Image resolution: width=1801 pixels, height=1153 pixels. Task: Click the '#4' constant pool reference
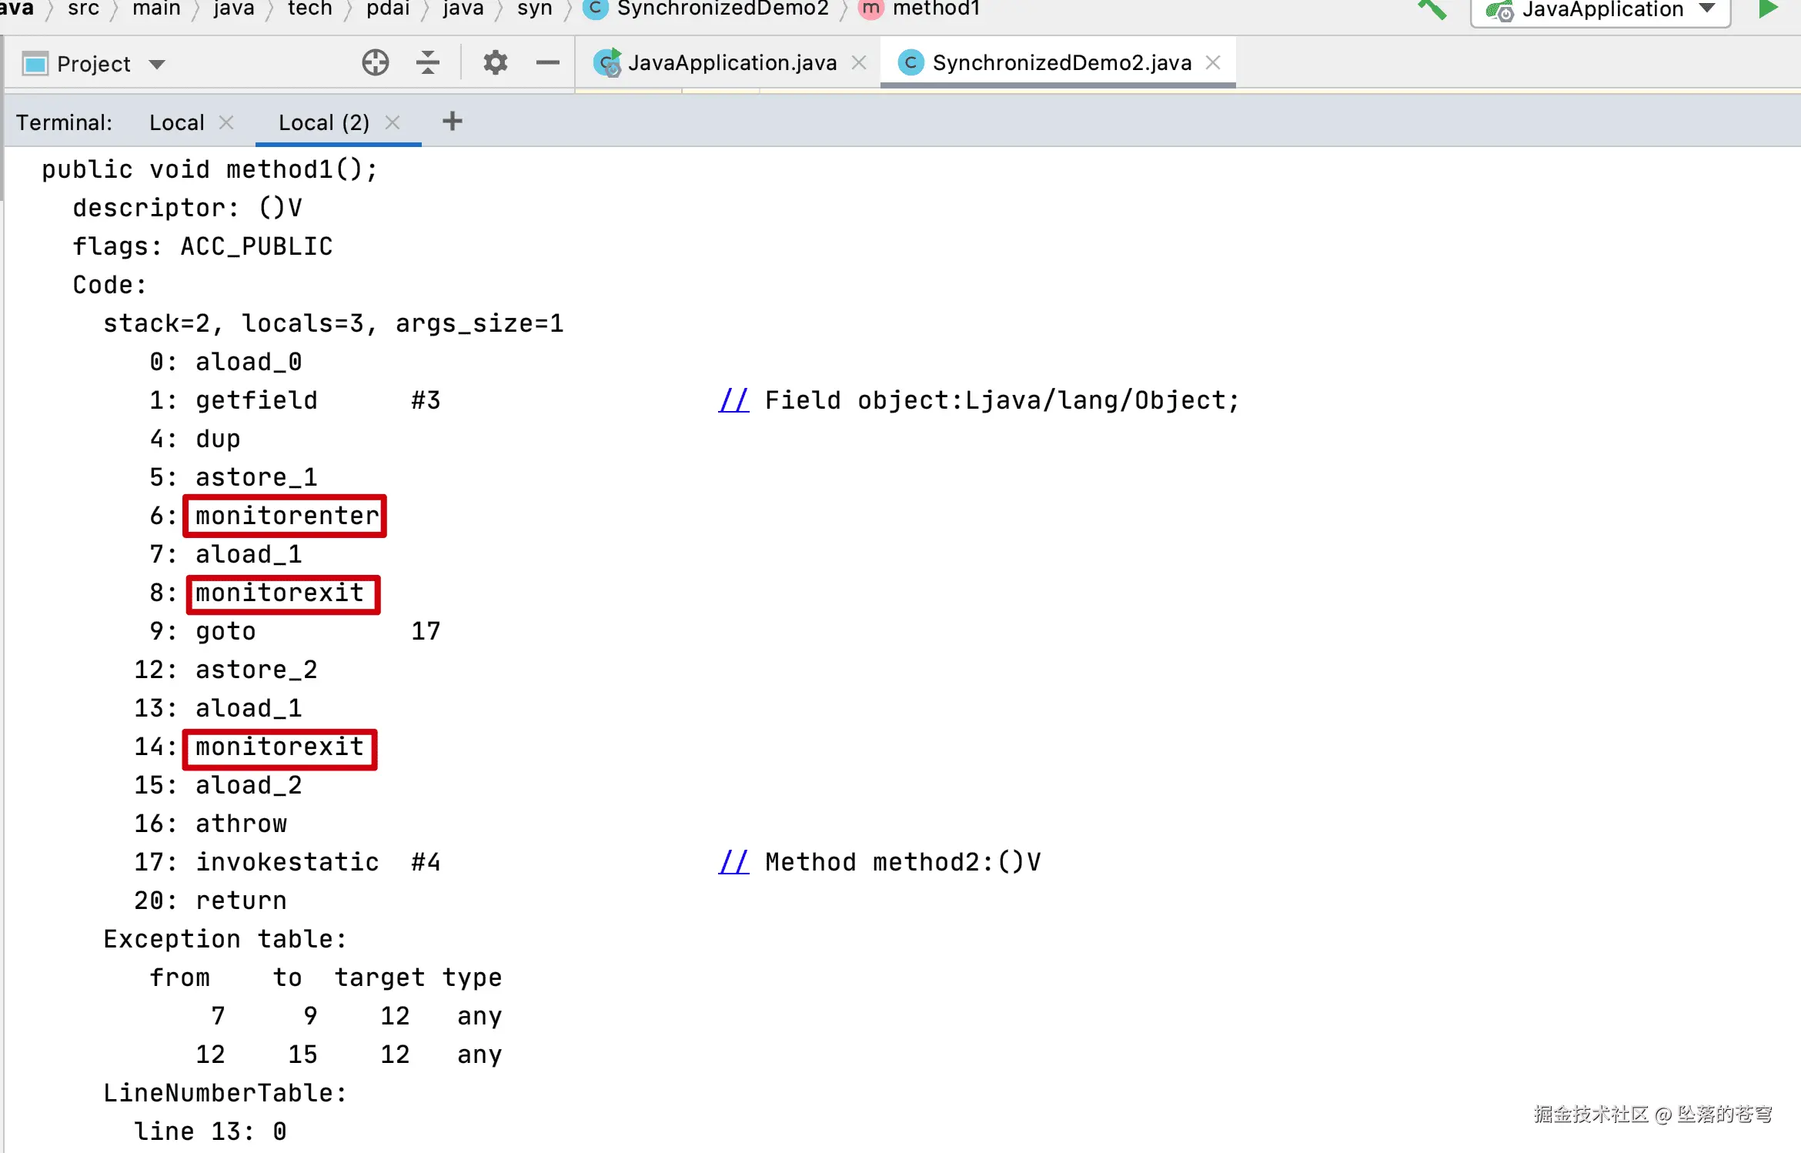point(426,862)
